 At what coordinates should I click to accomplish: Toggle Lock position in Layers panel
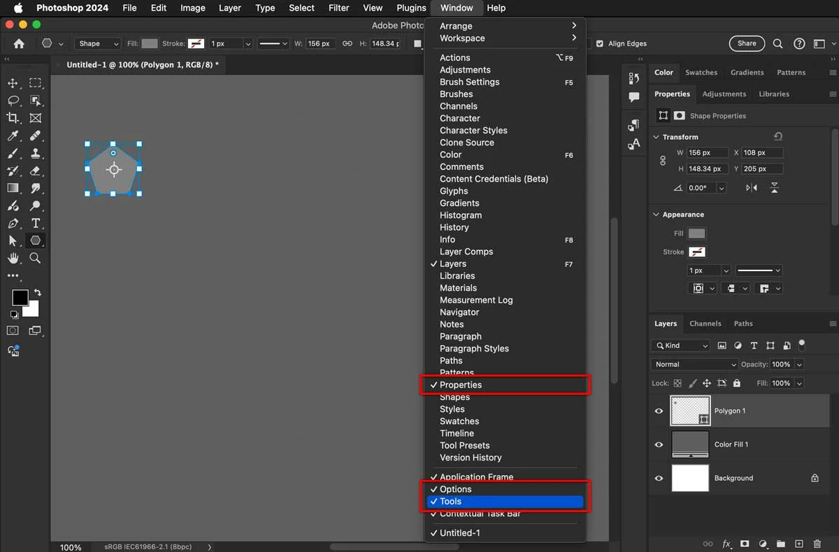707,384
